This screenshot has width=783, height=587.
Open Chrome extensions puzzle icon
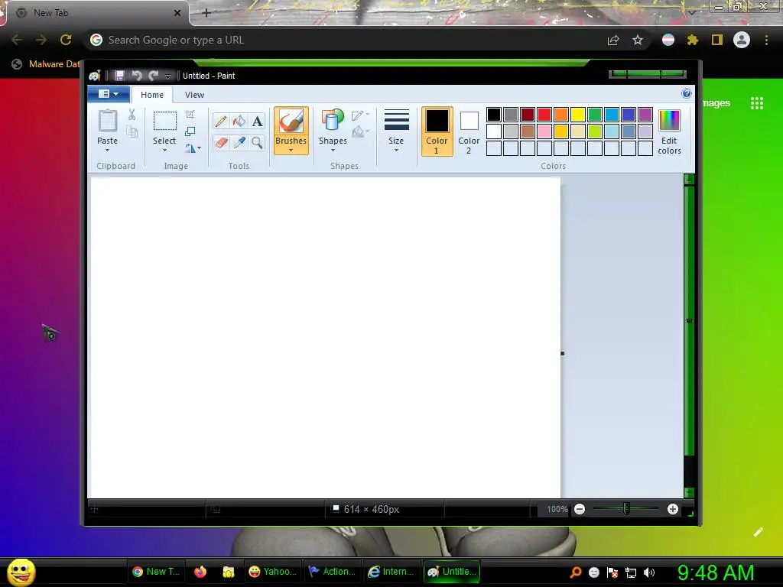pos(693,40)
